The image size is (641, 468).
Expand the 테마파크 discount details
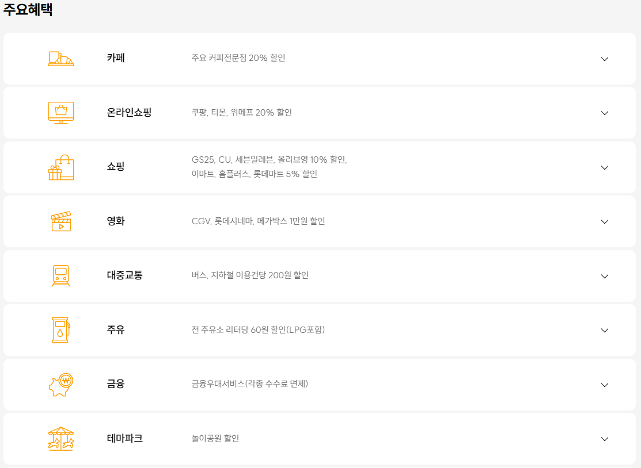pos(605,439)
